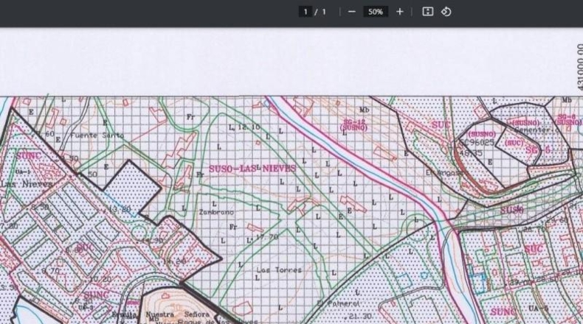This screenshot has width=583, height=324.
Task: Click the 17.70 elevation marker
Action: point(266,236)
